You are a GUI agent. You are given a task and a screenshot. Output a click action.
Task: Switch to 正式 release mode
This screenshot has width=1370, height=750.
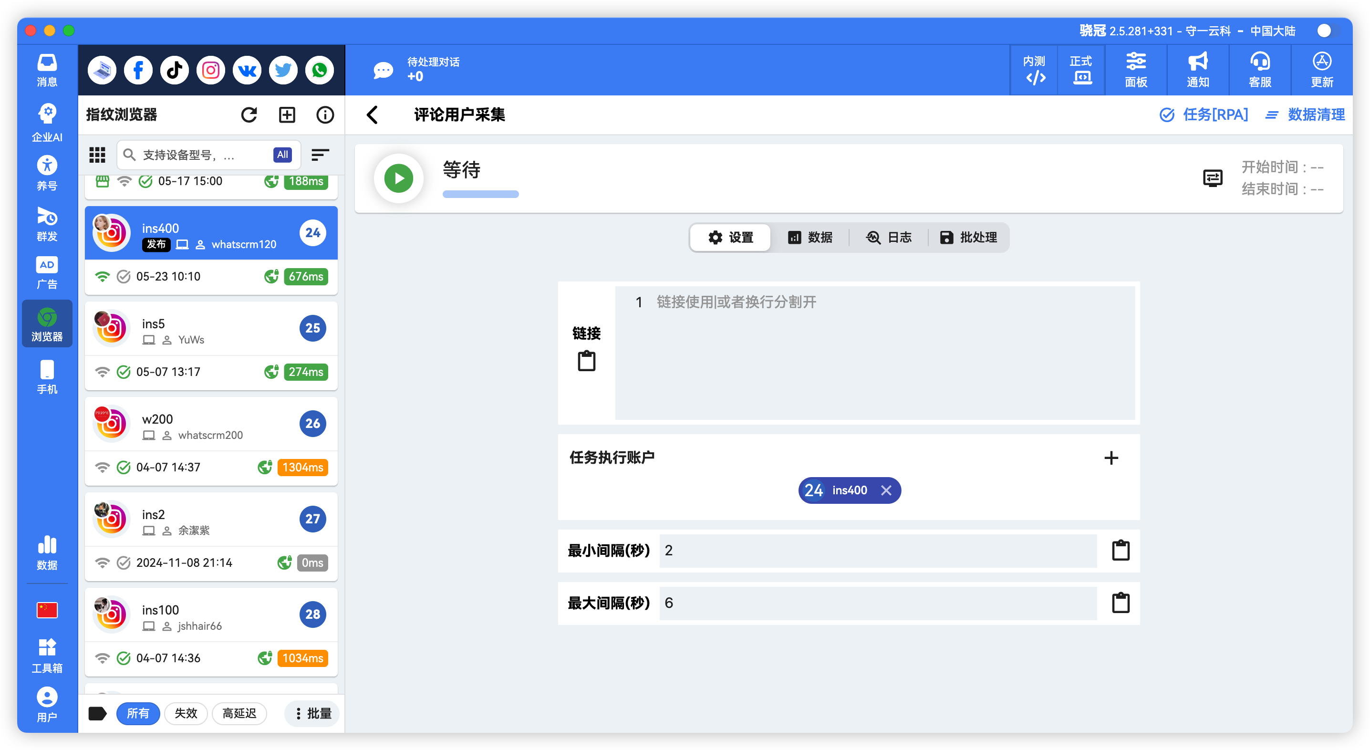pos(1081,70)
